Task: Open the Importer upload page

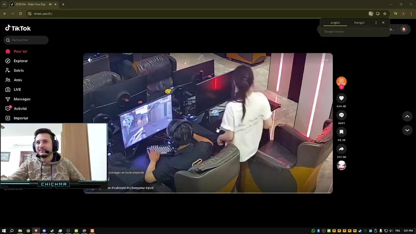Action: [x=17, y=118]
